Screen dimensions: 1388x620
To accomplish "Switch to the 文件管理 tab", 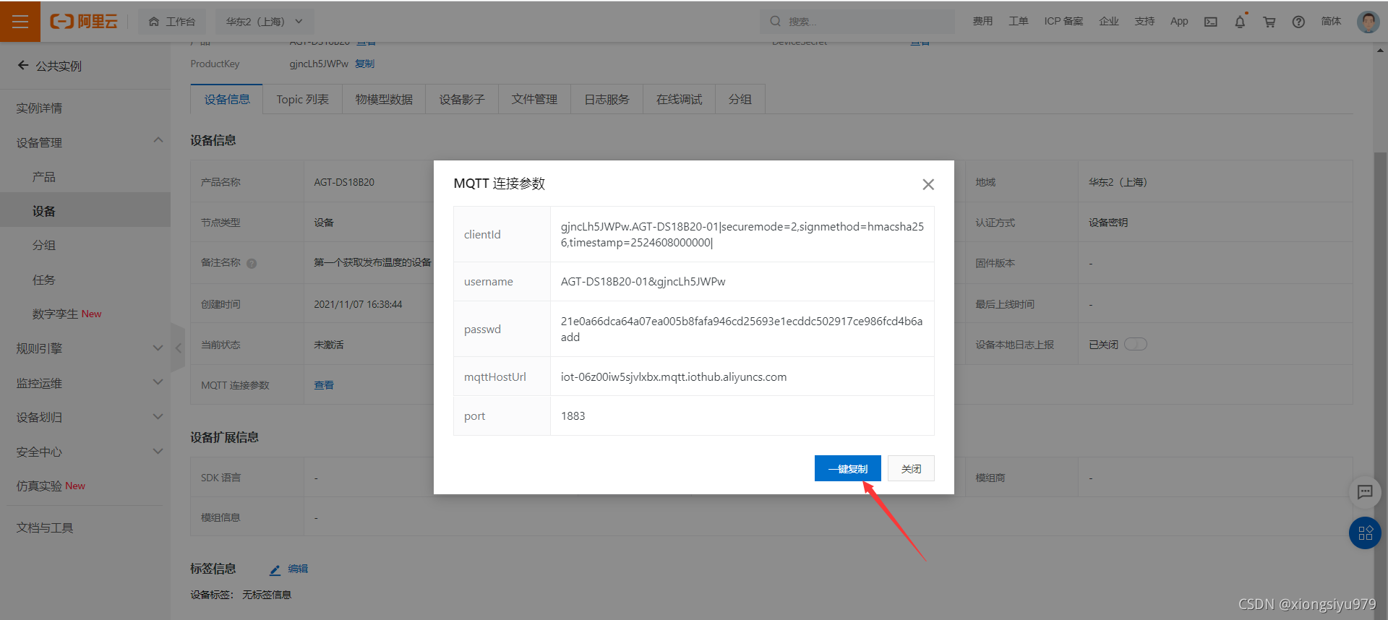I will pos(534,99).
